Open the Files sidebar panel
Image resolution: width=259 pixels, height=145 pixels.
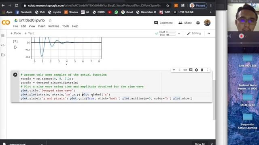coord(3,55)
